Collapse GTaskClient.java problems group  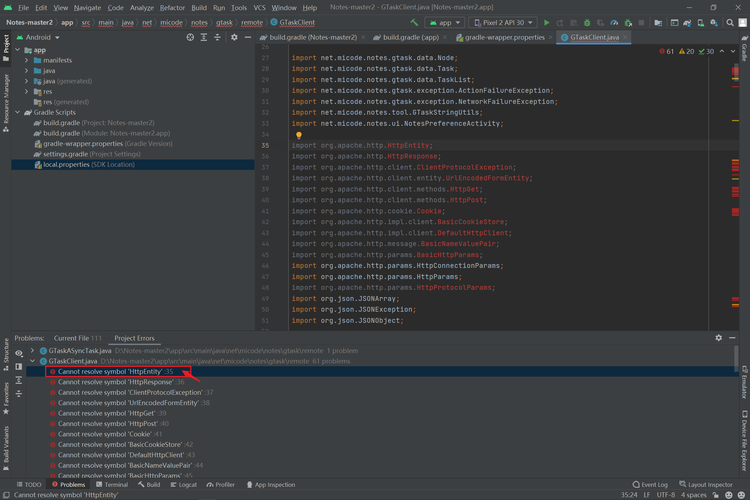point(32,361)
